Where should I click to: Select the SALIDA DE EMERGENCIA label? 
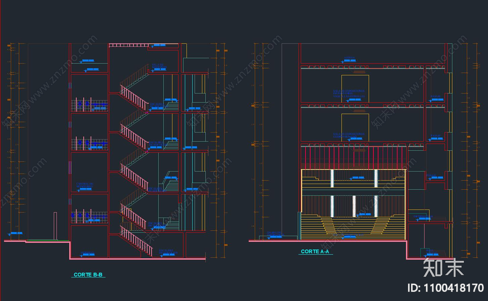[x=275, y=234]
